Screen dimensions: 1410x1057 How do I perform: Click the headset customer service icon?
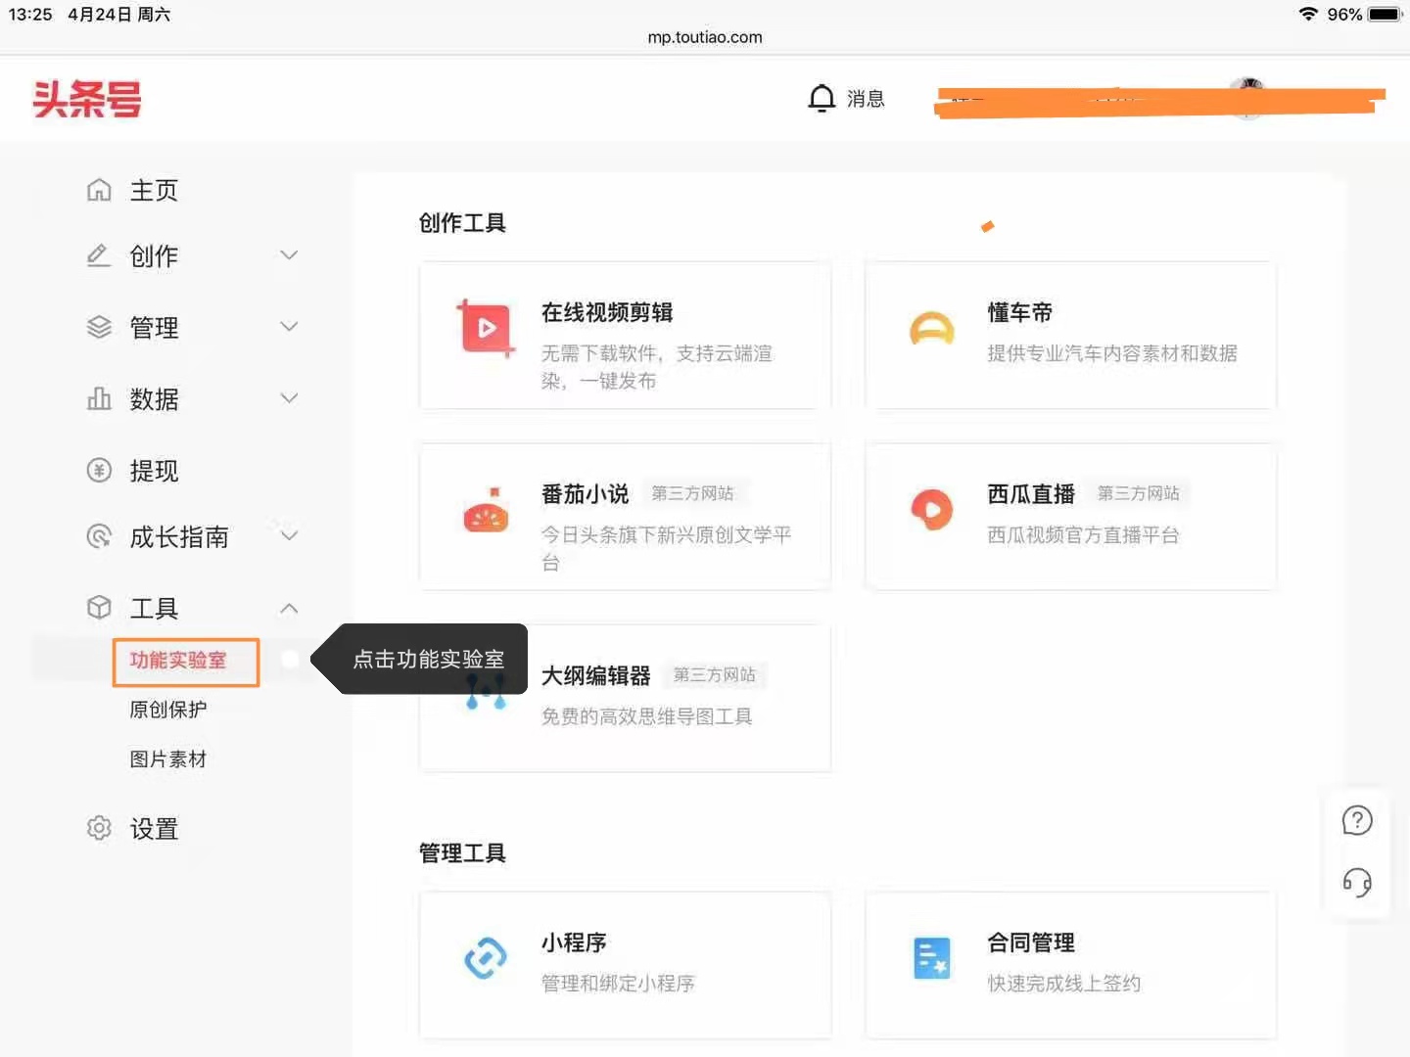click(1356, 884)
